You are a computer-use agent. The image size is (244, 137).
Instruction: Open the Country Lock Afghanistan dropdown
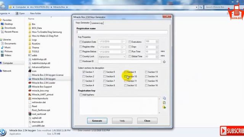124,57
